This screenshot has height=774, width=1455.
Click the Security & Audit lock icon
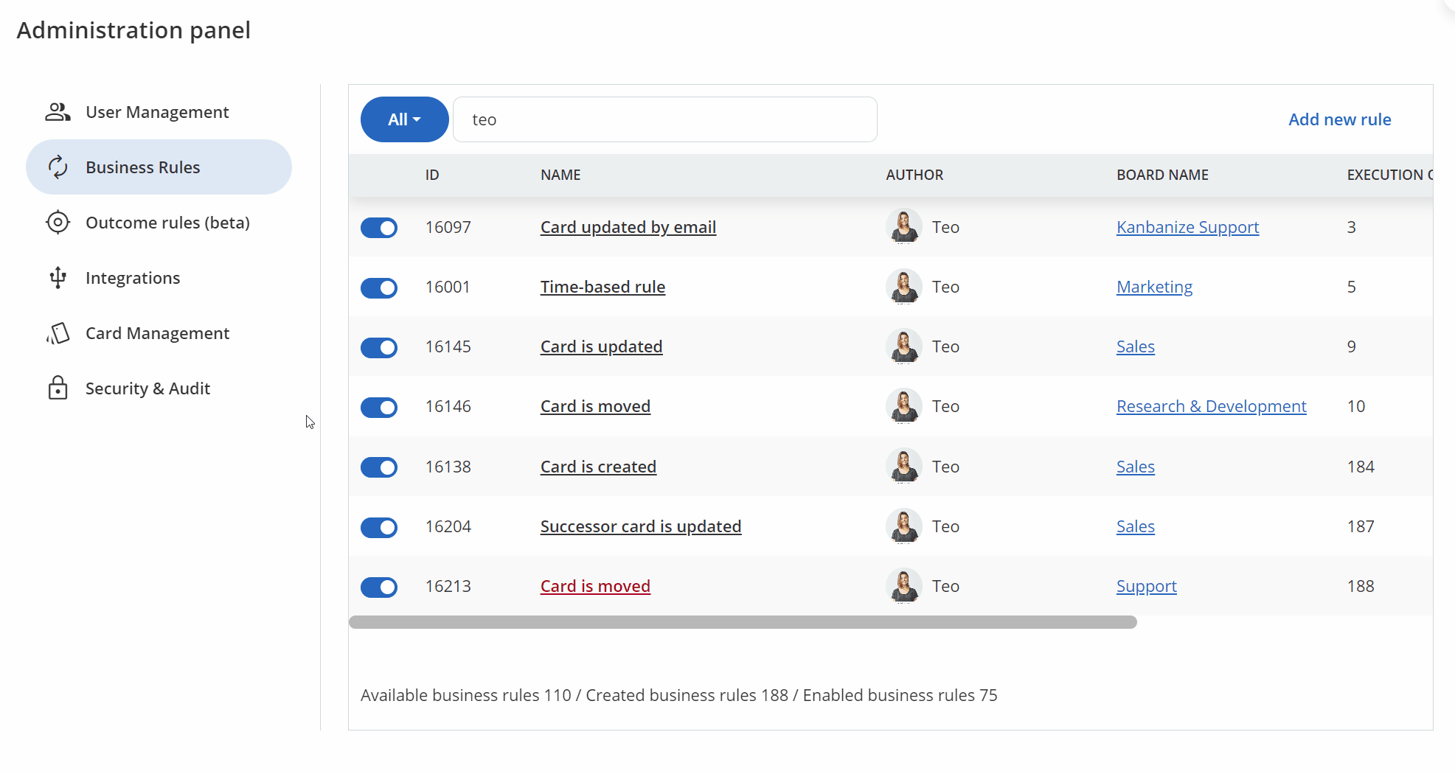click(x=58, y=388)
